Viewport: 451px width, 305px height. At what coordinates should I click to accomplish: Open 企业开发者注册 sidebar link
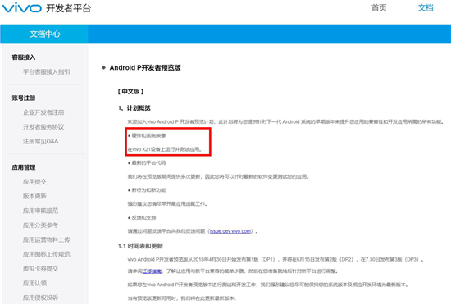point(43,112)
